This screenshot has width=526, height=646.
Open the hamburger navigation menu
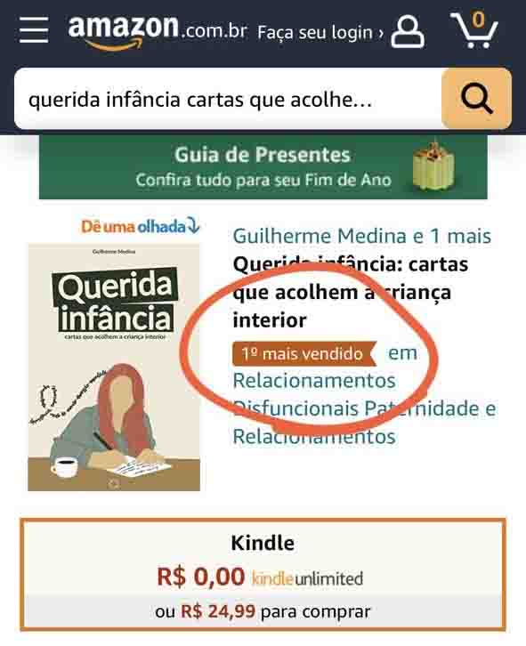click(x=34, y=29)
